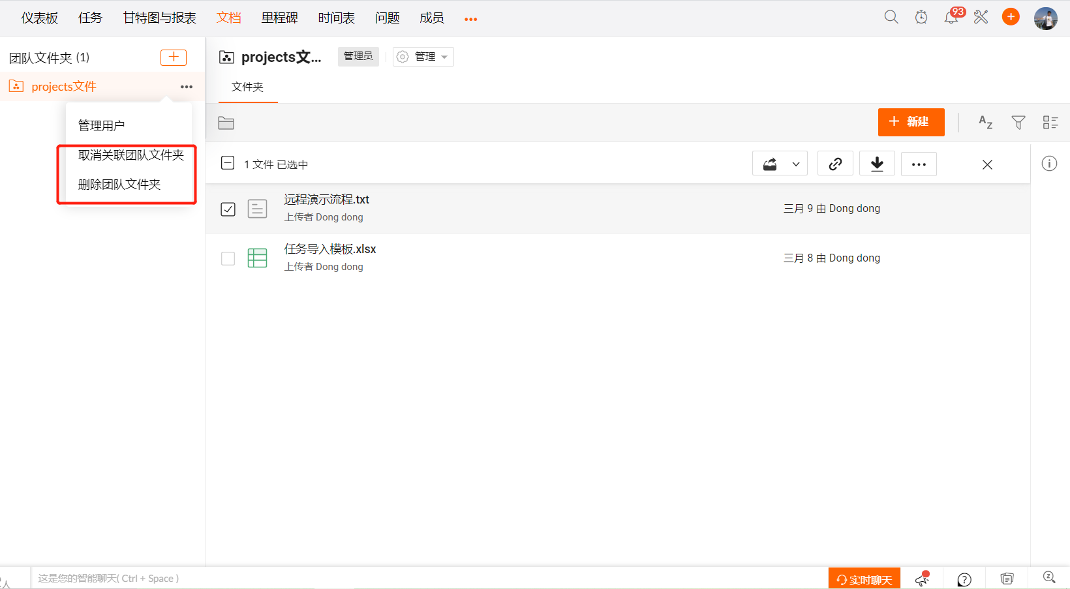Check the 任务导入模板.xlsx checkbox

(x=228, y=259)
